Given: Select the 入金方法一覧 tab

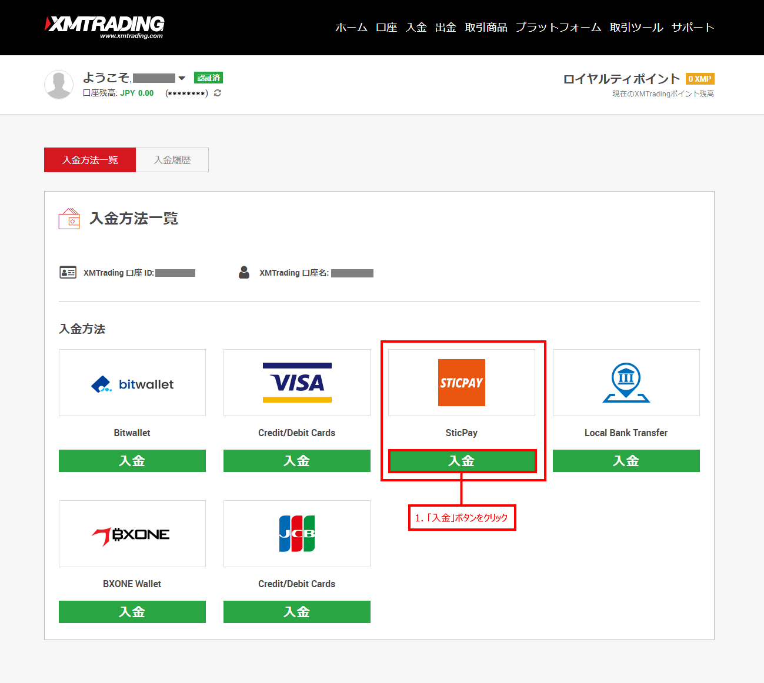Looking at the screenshot, I should point(90,160).
